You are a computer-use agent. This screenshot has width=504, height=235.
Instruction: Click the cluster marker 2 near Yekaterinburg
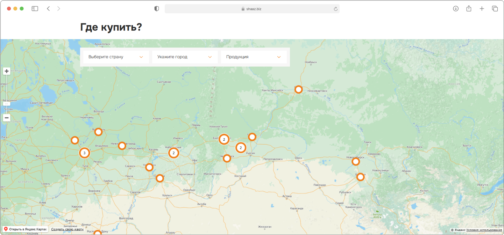pos(224,139)
